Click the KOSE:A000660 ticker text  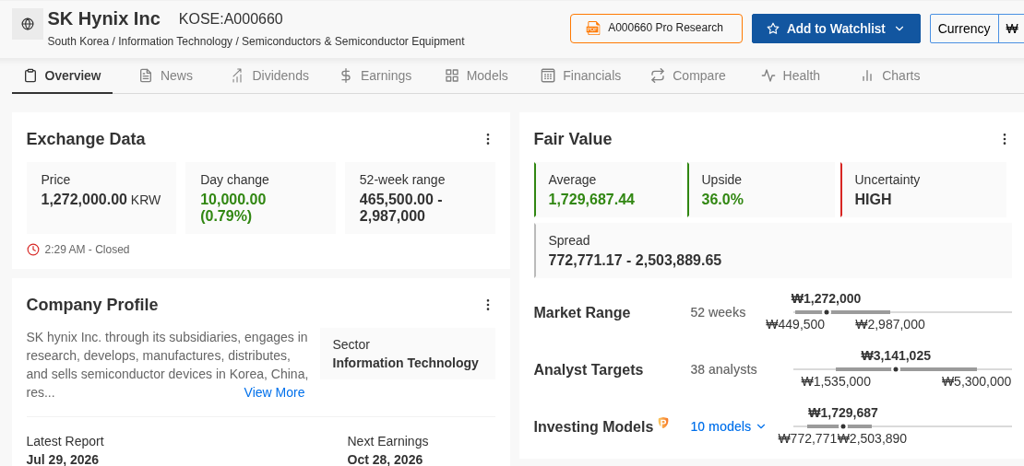pos(231,19)
